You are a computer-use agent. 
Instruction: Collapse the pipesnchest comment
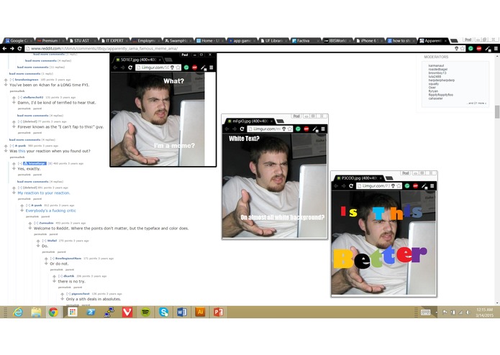(68, 294)
